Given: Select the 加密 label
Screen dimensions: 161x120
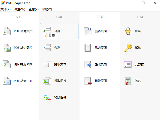Looking at the screenshot, I should (x=138, y=31).
